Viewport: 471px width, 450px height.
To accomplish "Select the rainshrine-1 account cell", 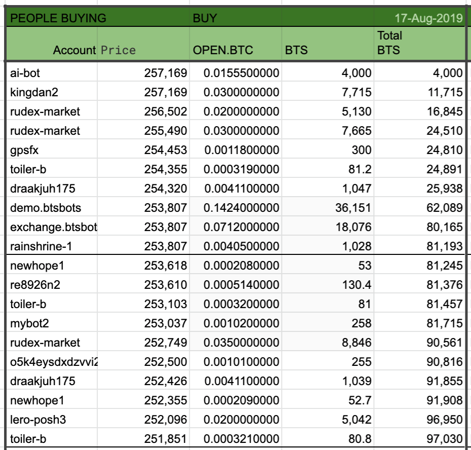I will (x=52, y=246).
